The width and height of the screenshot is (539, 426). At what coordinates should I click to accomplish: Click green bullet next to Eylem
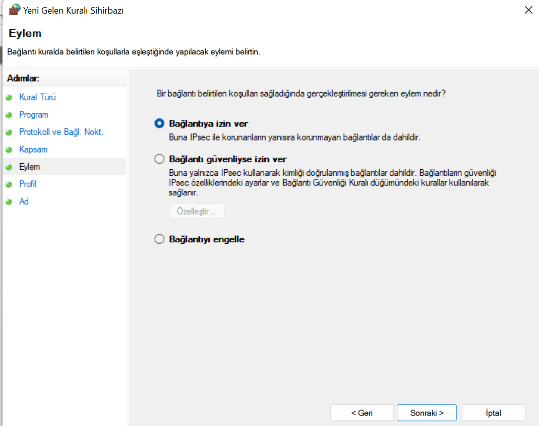(x=9, y=167)
